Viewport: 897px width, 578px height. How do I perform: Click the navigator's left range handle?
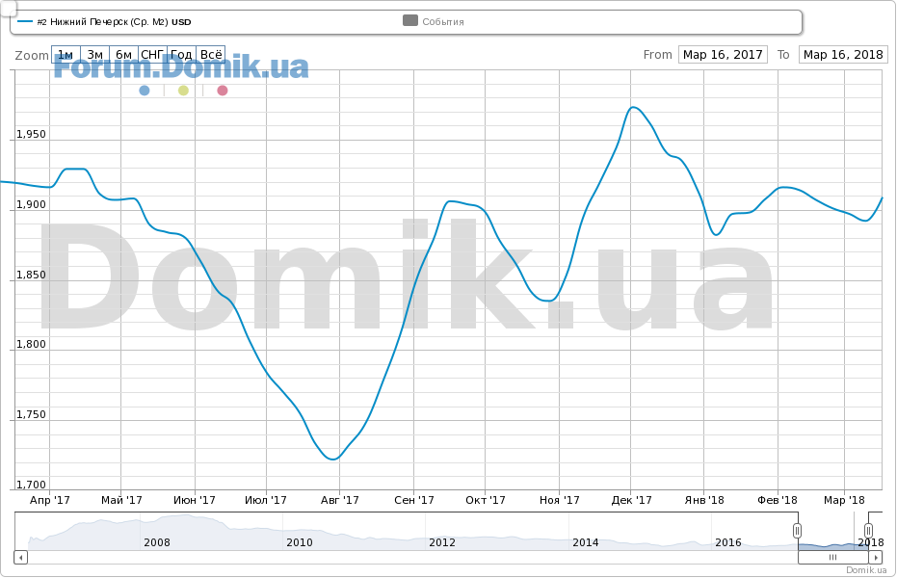coord(797,531)
